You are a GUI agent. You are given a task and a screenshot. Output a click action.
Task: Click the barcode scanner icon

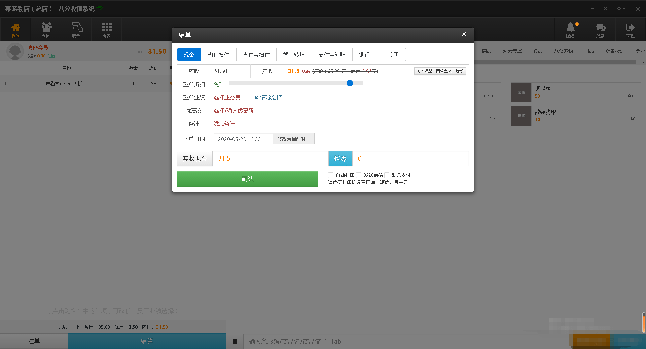coord(235,341)
